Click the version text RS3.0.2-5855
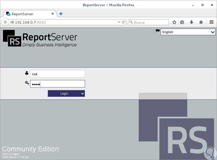Image resolution: width=217 pixels, height=160 pixels. pyautogui.click(x=11, y=154)
